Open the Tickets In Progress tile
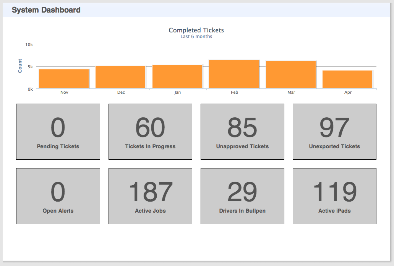 pyautogui.click(x=150, y=131)
